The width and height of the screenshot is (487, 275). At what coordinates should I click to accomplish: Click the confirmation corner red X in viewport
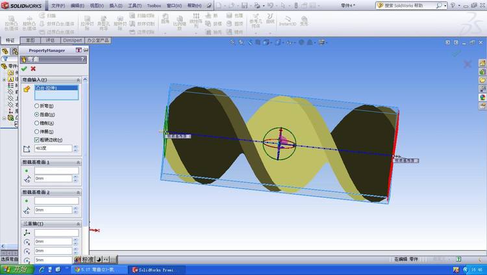click(468, 64)
